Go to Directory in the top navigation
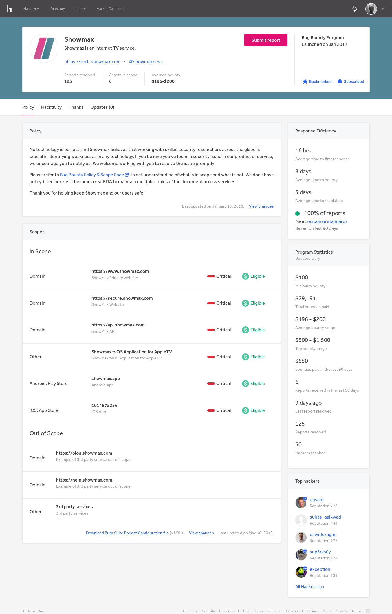Viewport: 392px width, 614px height. point(58,9)
